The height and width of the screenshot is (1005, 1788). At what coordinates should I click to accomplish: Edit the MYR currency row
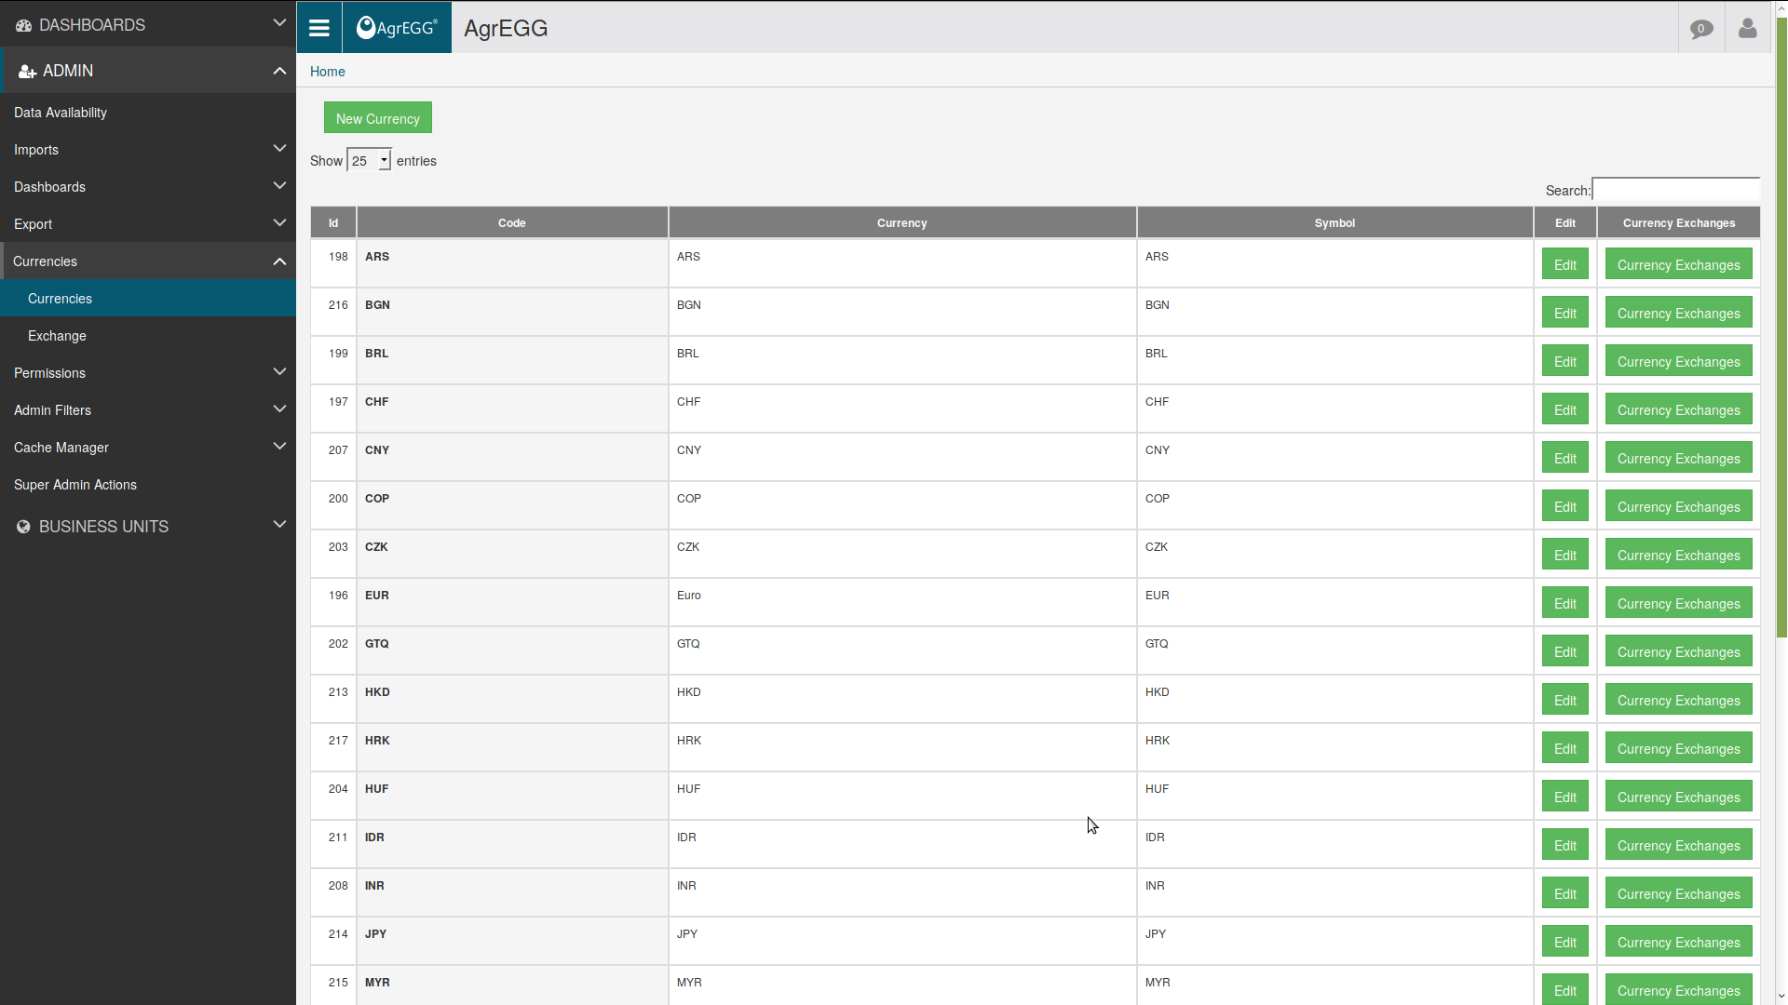(x=1565, y=989)
